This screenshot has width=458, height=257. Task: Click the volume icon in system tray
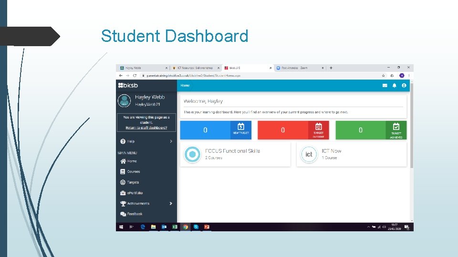[384, 227]
